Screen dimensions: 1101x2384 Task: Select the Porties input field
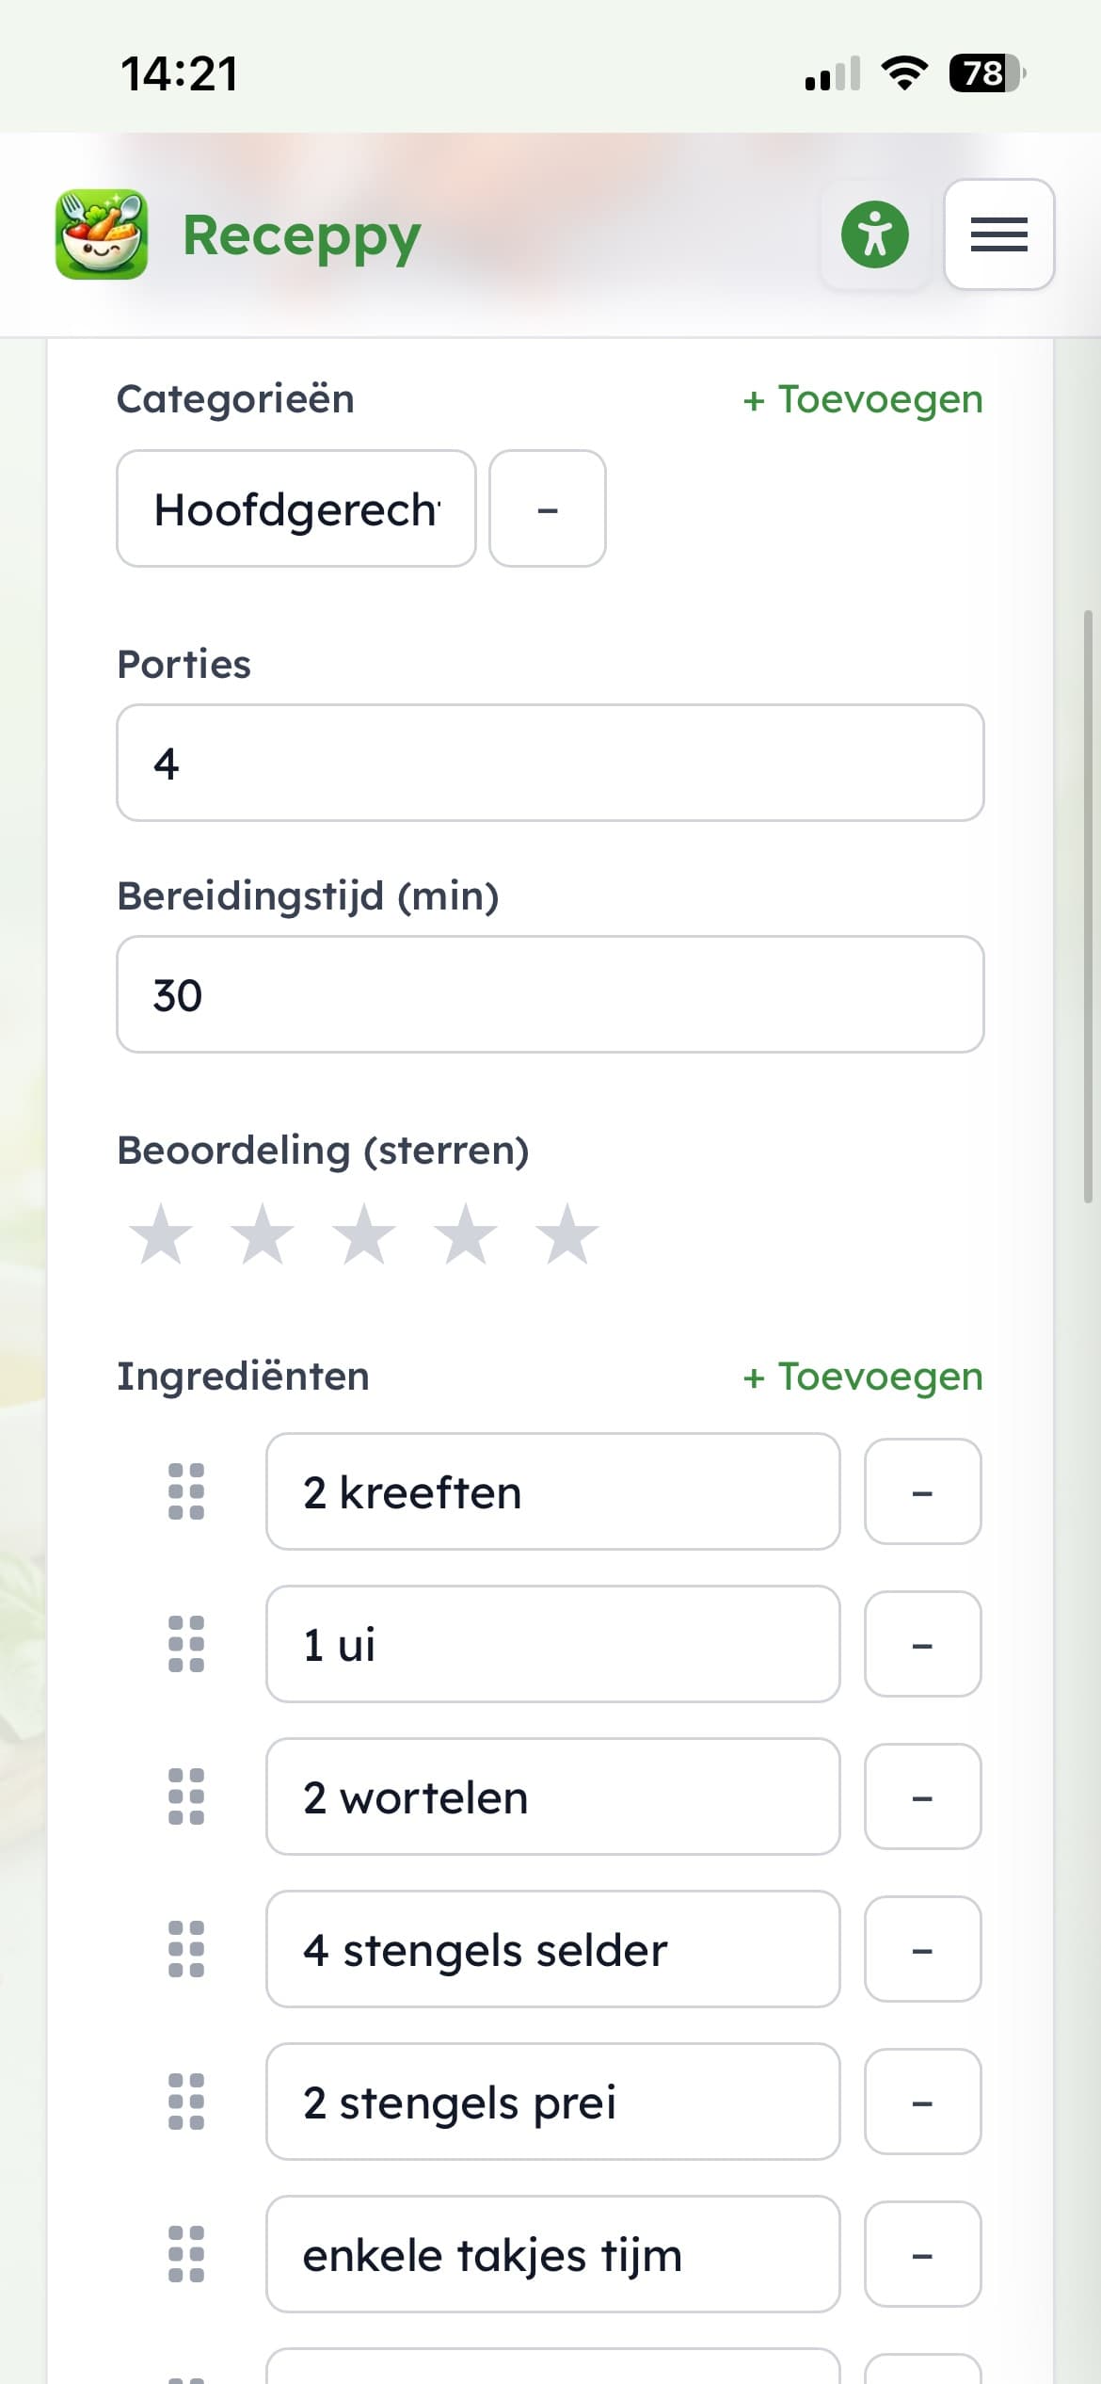coord(550,763)
